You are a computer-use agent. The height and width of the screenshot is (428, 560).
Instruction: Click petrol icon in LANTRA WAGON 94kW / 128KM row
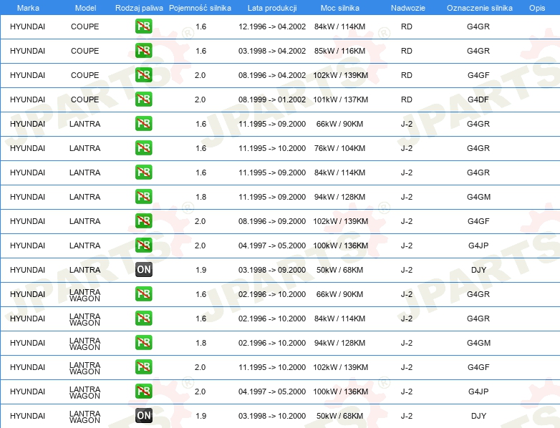pyautogui.click(x=143, y=342)
